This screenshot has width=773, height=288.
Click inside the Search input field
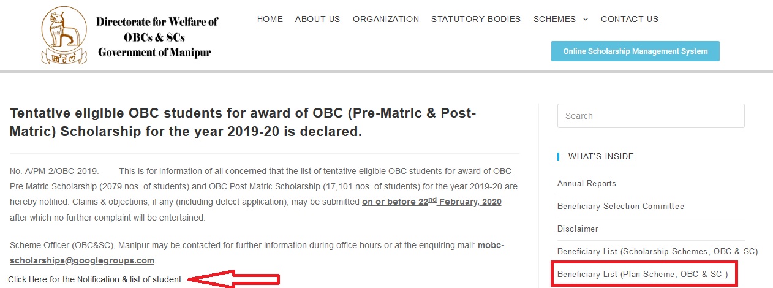[x=650, y=116]
